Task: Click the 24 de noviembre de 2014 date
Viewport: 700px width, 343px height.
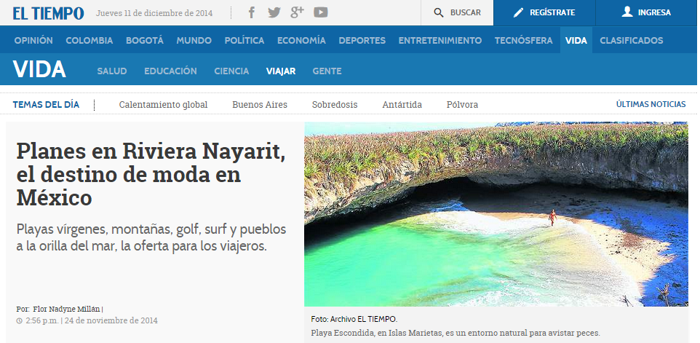Action: (111, 320)
